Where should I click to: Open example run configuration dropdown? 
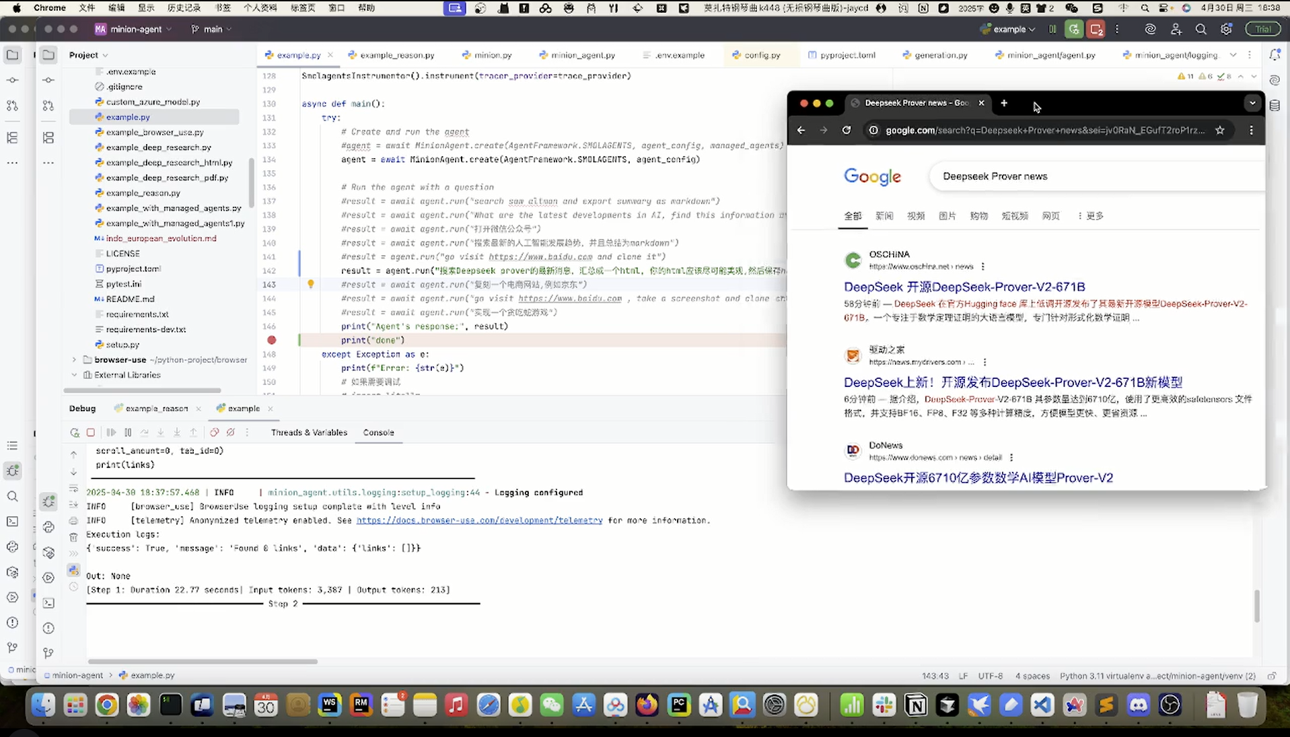click(x=1007, y=30)
